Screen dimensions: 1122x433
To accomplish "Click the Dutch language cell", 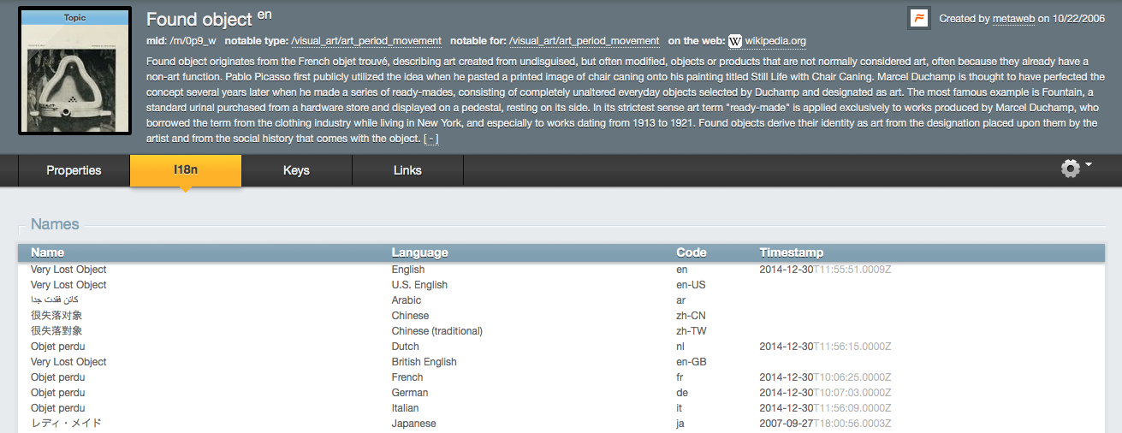I will point(406,347).
